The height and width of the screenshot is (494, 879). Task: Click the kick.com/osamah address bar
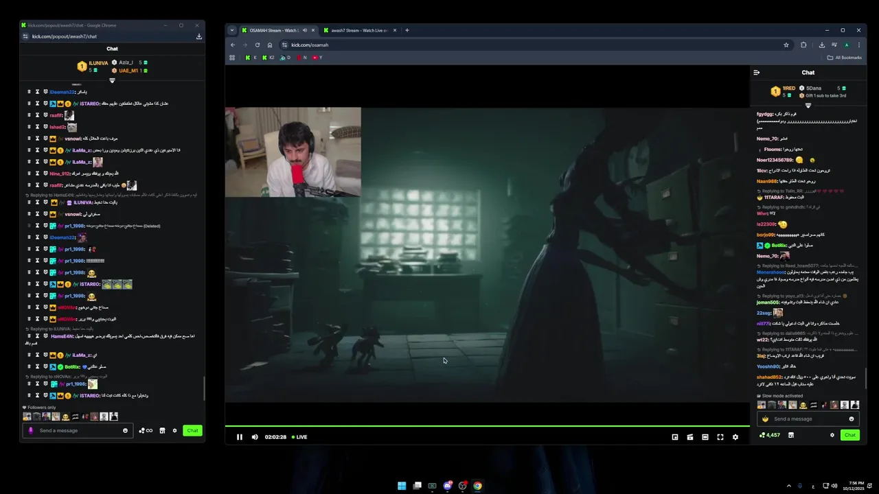(536, 45)
